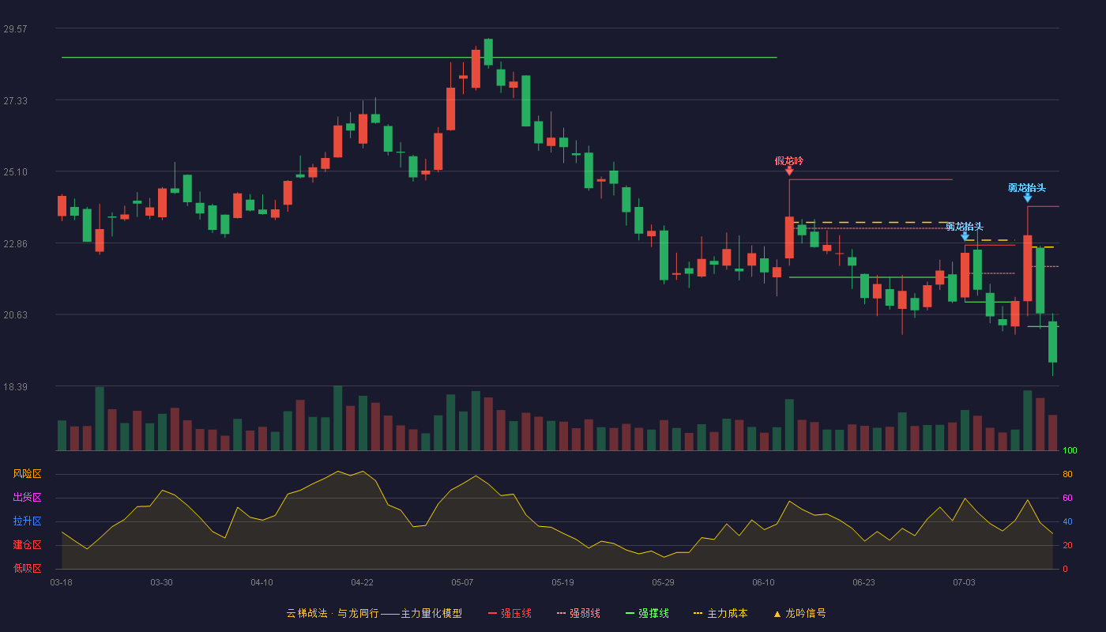
Task: Click the 低吸区 zone label
Action: 27,569
